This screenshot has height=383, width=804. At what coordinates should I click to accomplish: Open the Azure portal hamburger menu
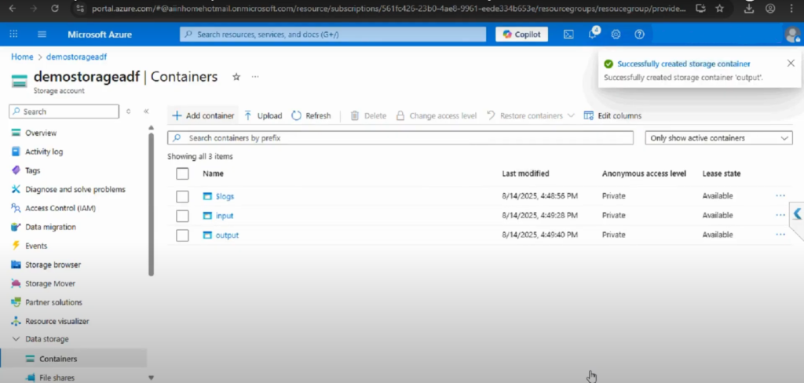tap(42, 35)
